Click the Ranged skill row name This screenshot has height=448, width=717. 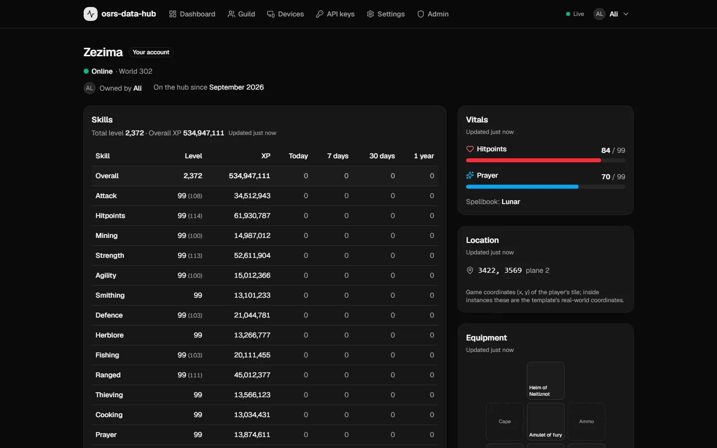(108, 375)
